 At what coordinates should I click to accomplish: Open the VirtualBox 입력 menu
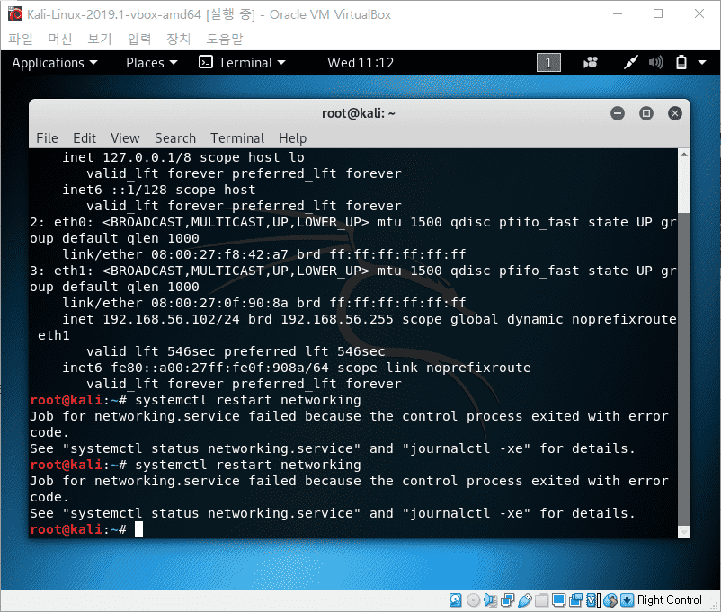[x=139, y=39]
